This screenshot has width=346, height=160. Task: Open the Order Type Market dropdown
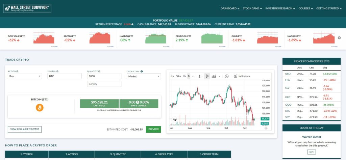[144, 76]
